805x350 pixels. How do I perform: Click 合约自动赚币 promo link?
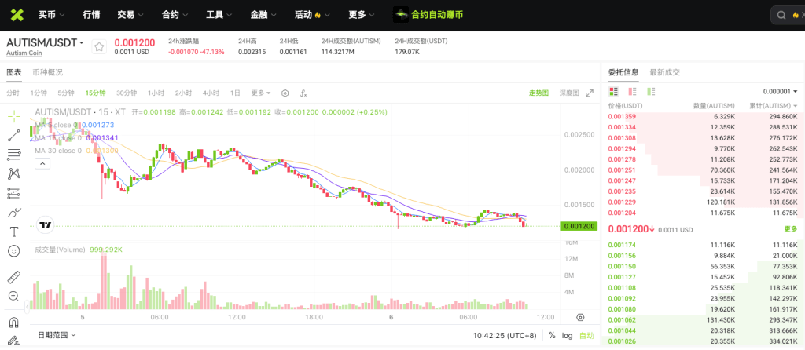click(437, 15)
